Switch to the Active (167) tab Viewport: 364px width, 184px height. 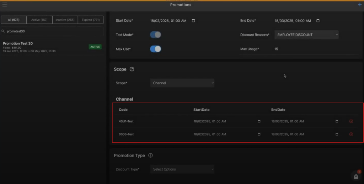(39, 20)
